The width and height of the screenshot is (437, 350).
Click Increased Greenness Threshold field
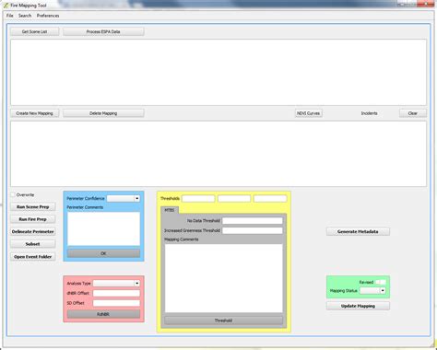[253, 230]
